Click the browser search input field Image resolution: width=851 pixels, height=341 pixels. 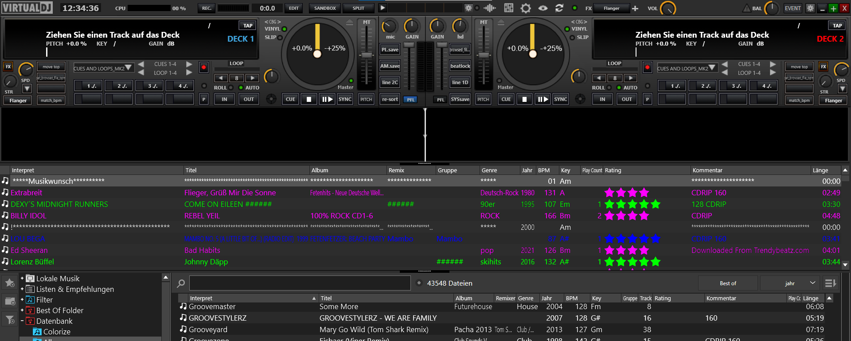[300, 283]
